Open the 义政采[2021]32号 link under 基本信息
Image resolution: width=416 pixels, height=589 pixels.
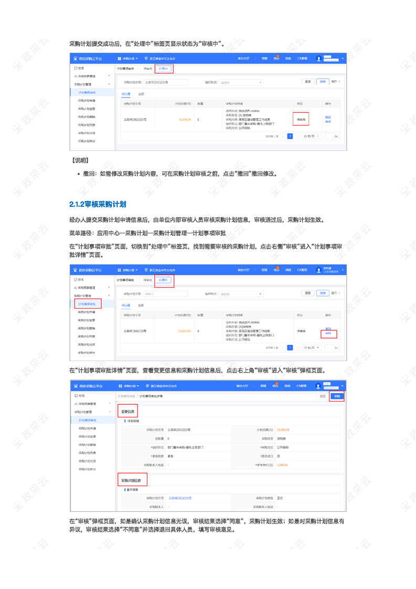pos(180,498)
